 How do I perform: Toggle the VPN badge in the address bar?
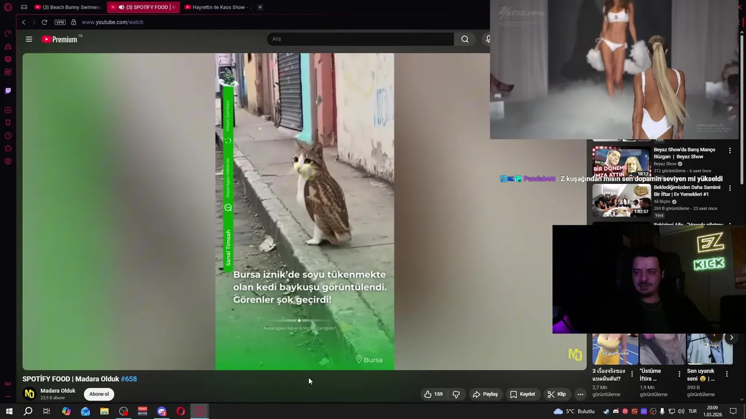coord(60,22)
